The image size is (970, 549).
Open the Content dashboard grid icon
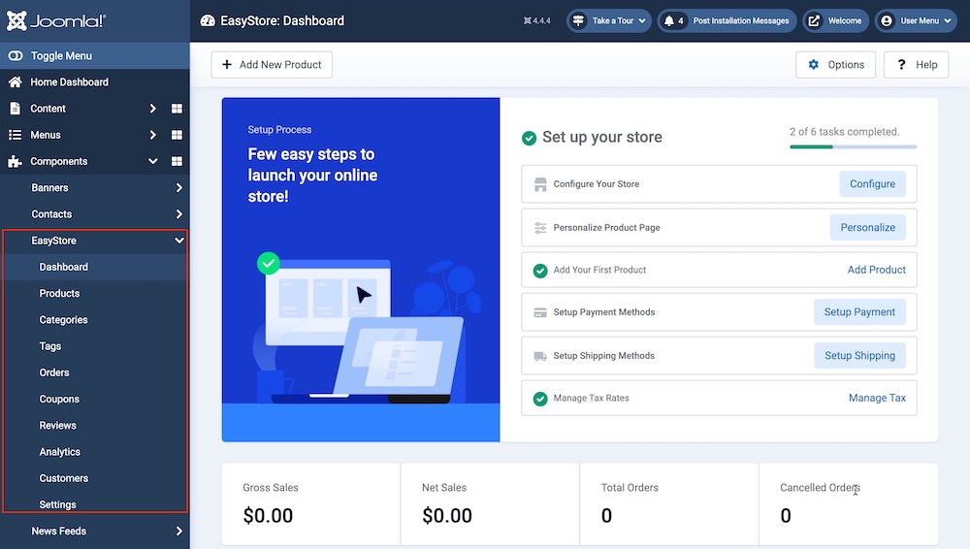(177, 109)
